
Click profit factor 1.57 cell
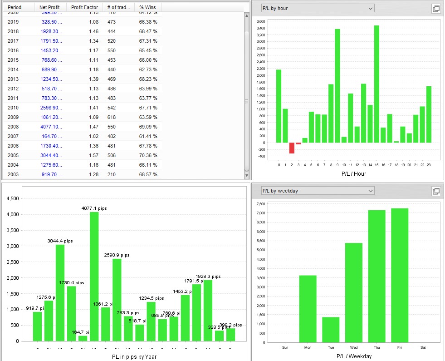[x=93, y=156]
